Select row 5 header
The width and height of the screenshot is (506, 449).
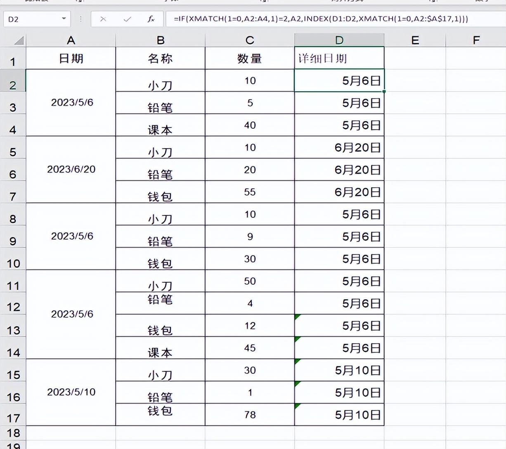13,147
